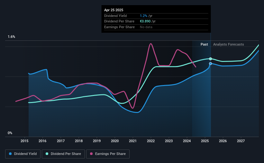
Task: Click the 2019 x-axis label
Action: [97, 141]
